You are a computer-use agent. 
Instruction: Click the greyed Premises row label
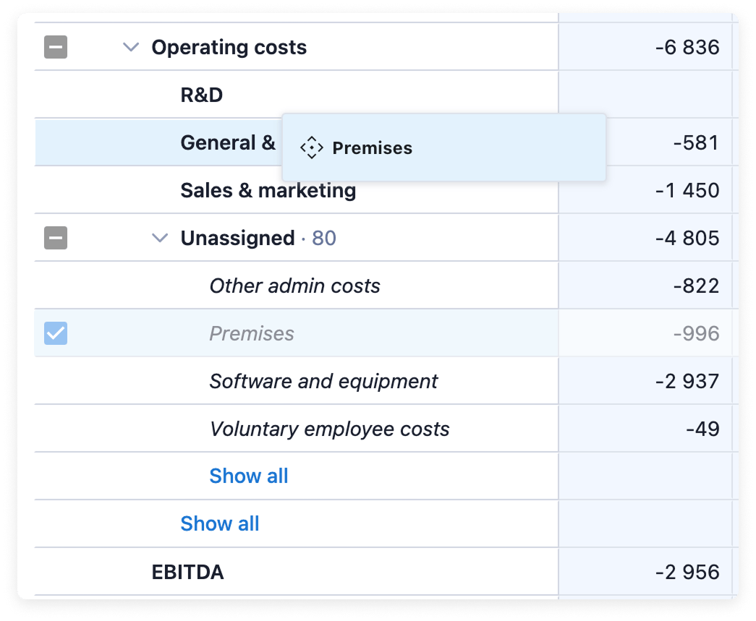point(252,333)
